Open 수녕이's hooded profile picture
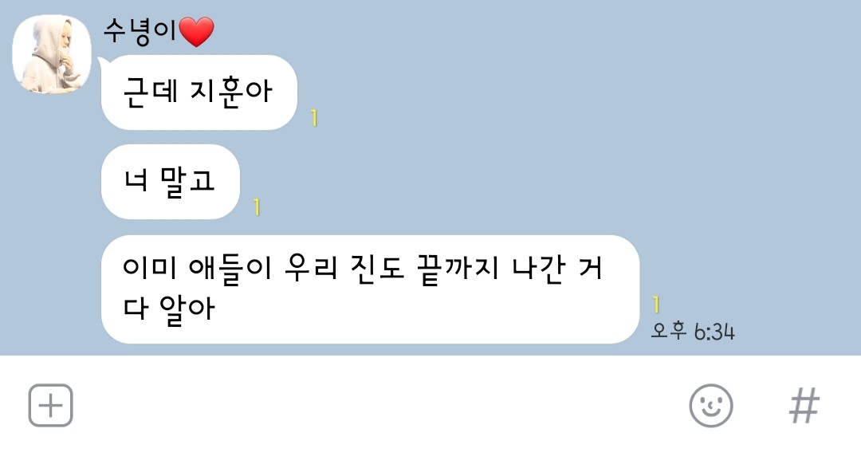The image size is (861, 456). click(52, 54)
